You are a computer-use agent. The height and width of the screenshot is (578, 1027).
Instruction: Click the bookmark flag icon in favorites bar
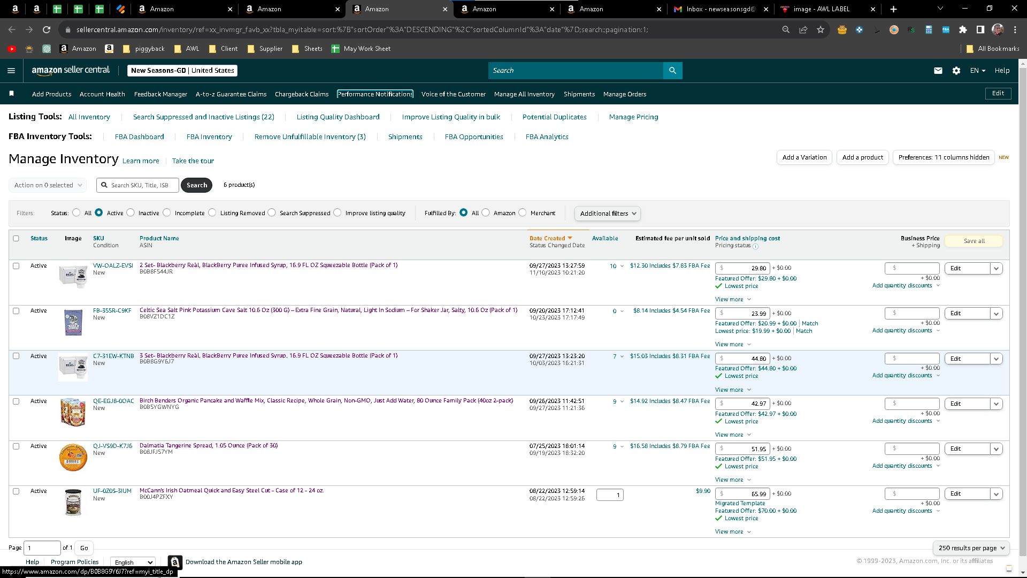coord(12,94)
